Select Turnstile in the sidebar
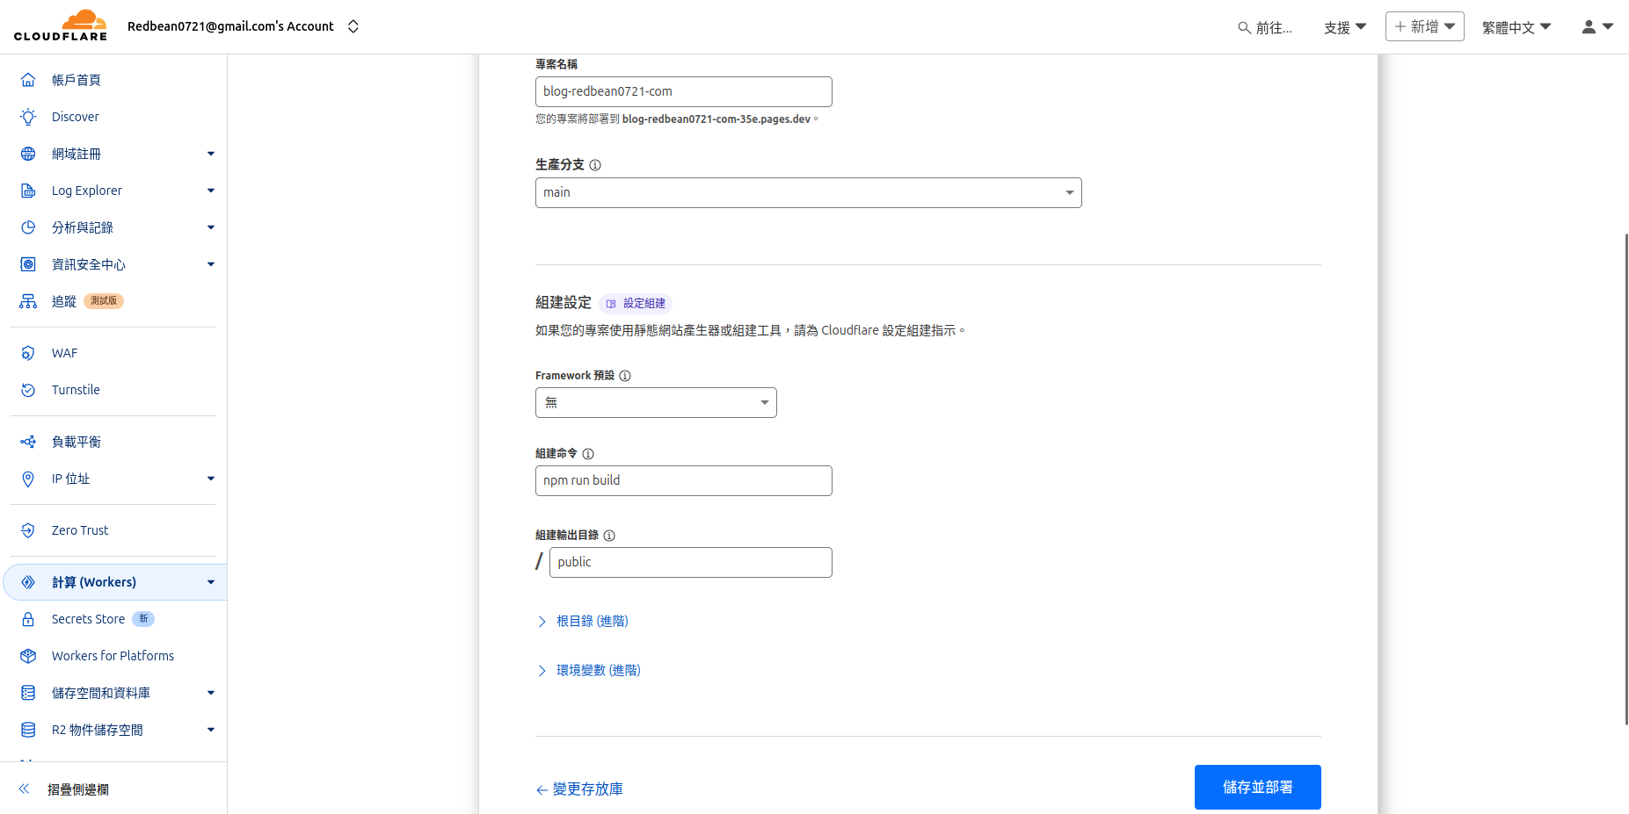This screenshot has width=1629, height=814. point(75,389)
